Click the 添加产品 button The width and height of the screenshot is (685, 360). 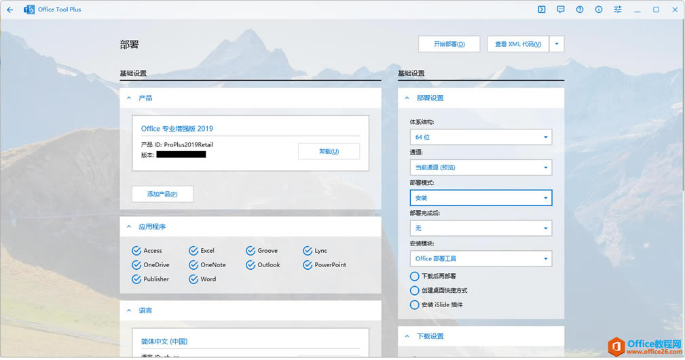pos(162,194)
